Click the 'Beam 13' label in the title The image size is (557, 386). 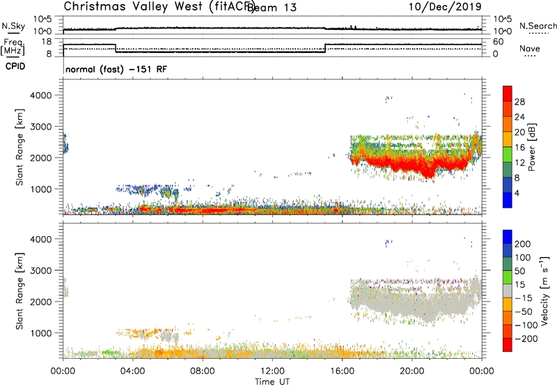pyautogui.click(x=272, y=8)
